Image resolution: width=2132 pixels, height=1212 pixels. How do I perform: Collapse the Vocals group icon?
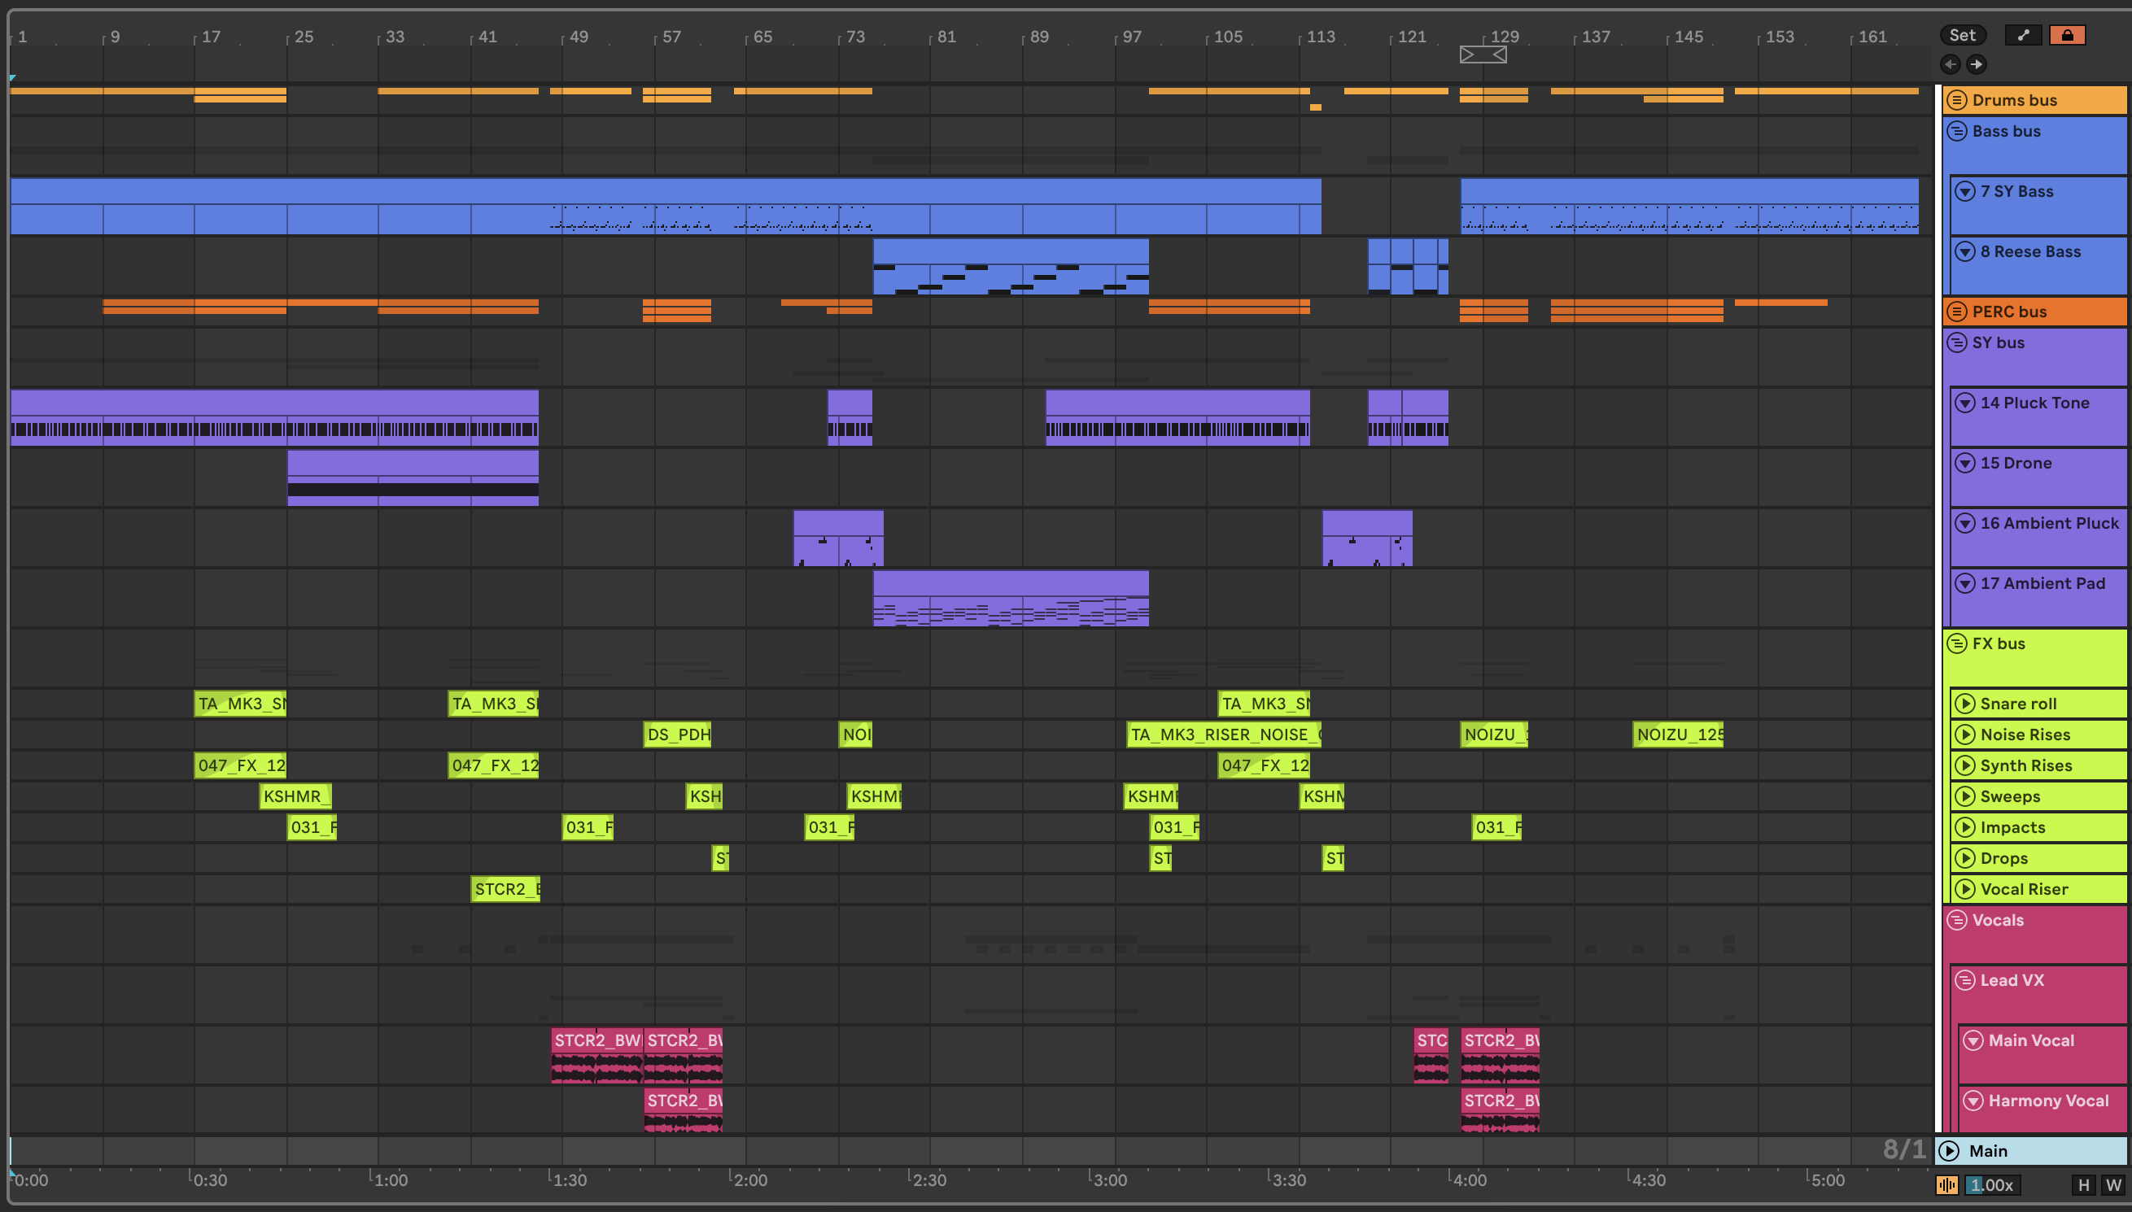pyautogui.click(x=1956, y=920)
